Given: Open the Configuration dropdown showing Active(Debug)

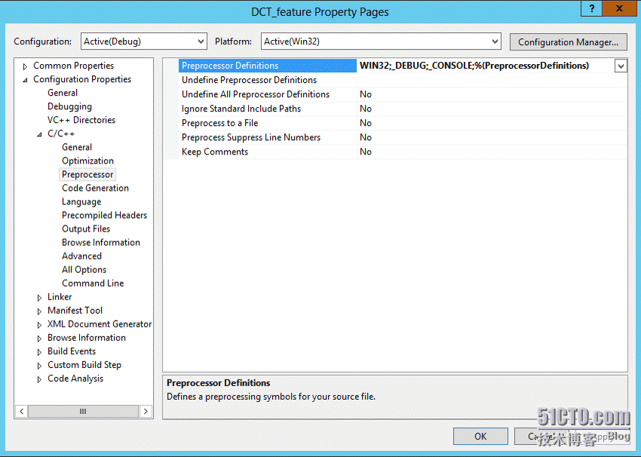Looking at the screenshot, I should [144, 41].
